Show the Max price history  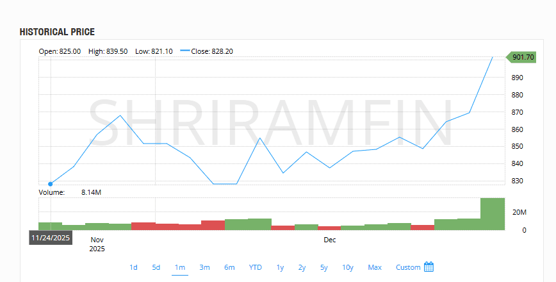375,267
